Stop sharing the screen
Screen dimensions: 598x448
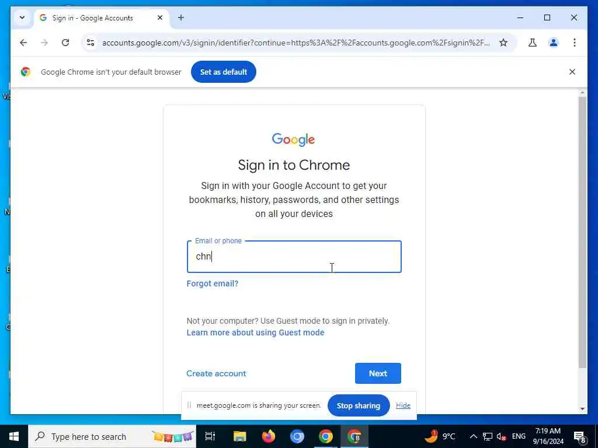click(359, 405)
